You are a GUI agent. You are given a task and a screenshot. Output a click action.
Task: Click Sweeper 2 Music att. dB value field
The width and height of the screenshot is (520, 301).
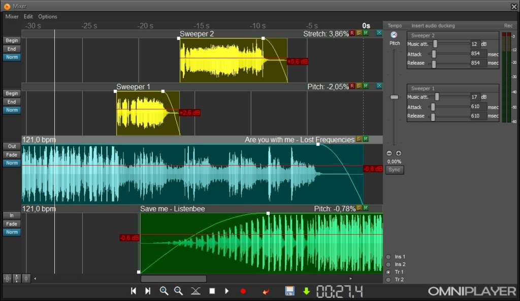coord(475,44)
